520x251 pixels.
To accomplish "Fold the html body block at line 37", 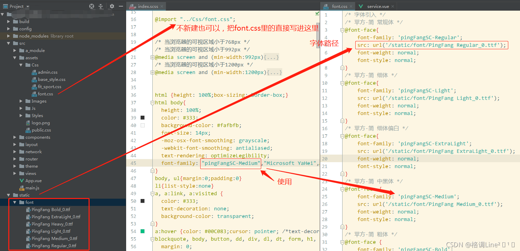I will point(152,103).
